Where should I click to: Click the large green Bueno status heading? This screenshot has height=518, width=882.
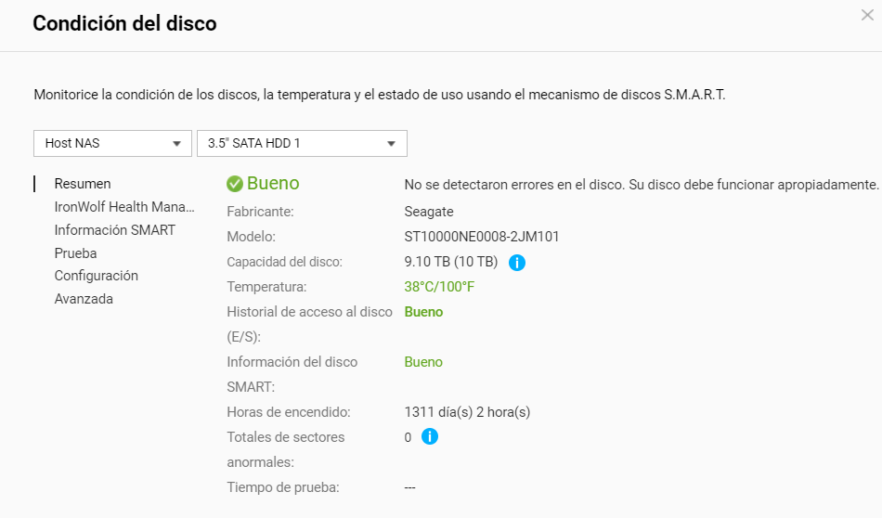(x=273, y=184)
